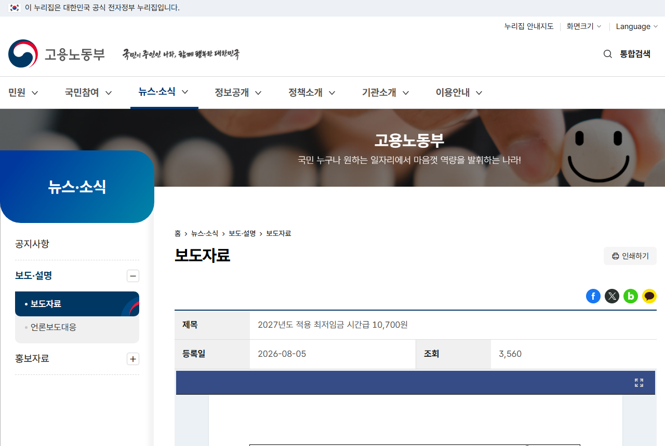
Task: Click the view count 3,560
Action: click(x=510, y=354)
